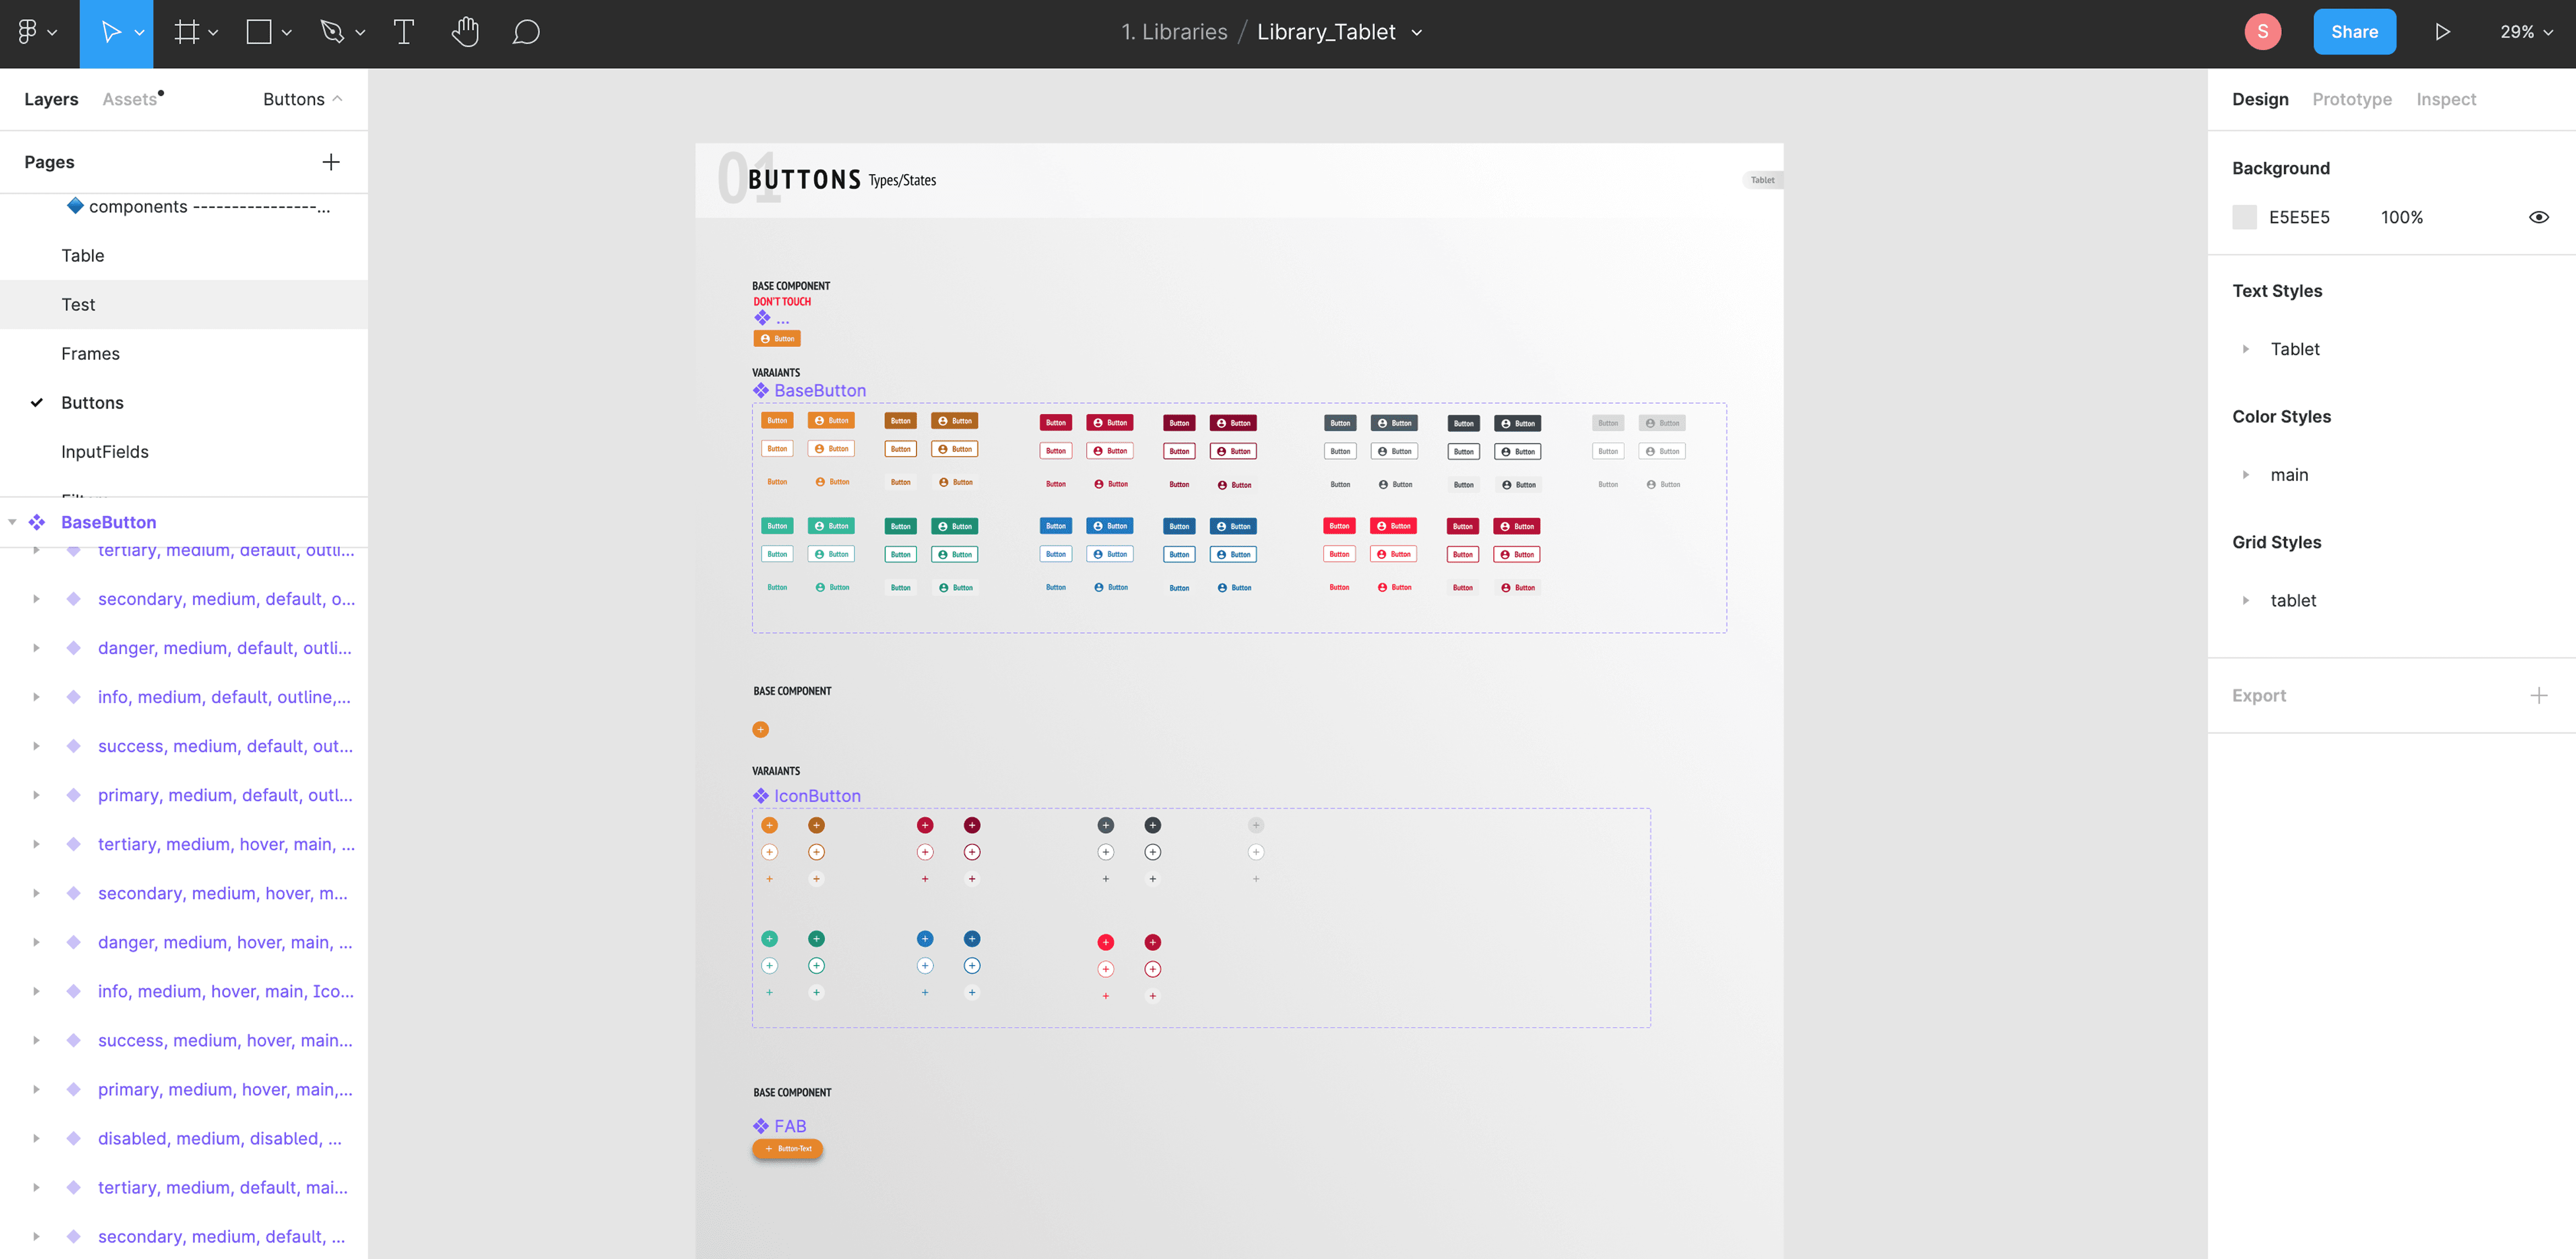Click the Present play button

click(x=2443, y=32)
